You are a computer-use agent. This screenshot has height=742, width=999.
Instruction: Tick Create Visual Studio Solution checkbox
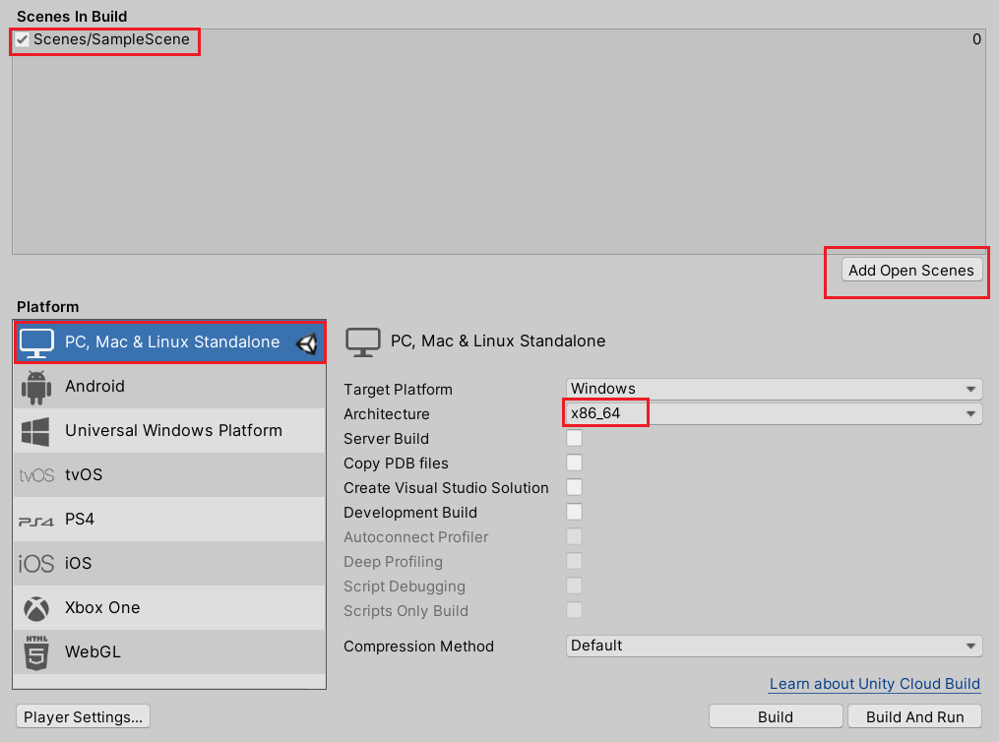[574, 487]
